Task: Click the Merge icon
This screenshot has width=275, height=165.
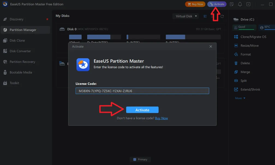Action: [x=236, y=72]
